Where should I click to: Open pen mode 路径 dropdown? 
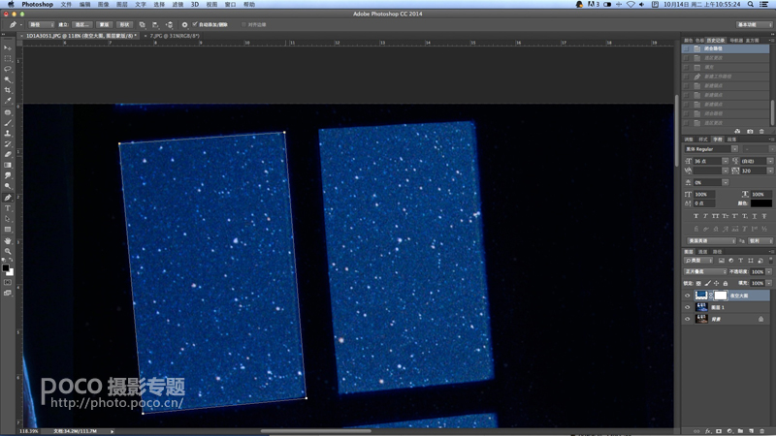tap(41, 24)
